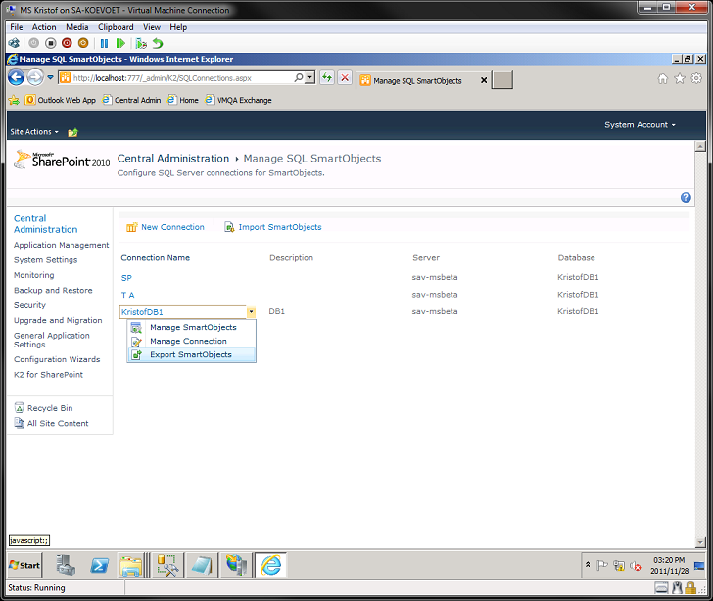Click the VM Turn Off stop icon

pyautogui.click(x=51, y=43)
